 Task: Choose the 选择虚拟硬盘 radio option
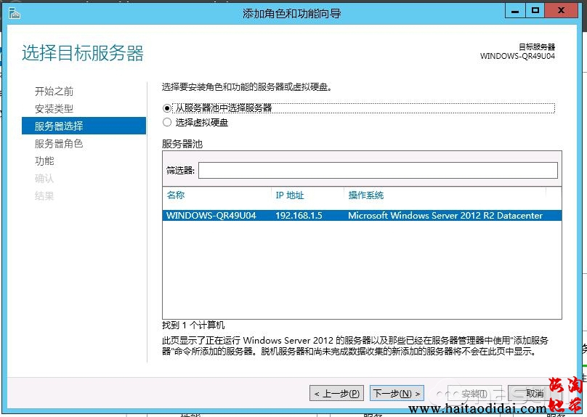coord(168,123)
